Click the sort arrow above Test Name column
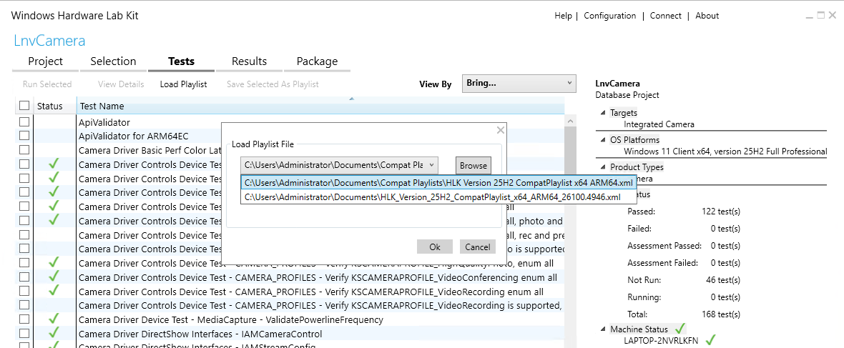 (x=351, y=99)
